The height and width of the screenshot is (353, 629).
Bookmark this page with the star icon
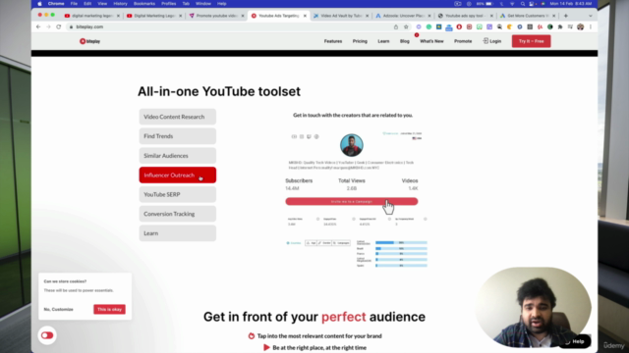click(406, 26)
